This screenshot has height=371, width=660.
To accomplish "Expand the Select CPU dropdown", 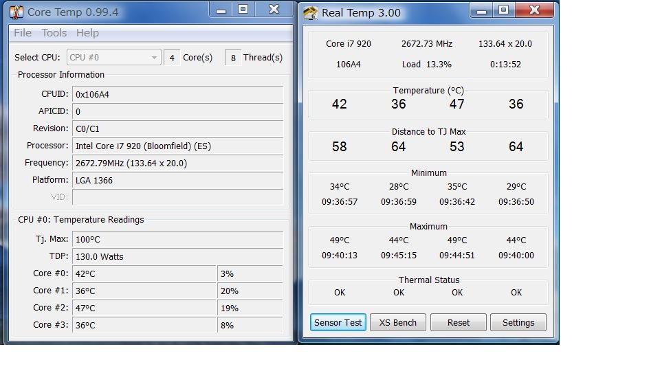I will click(113, 57).
